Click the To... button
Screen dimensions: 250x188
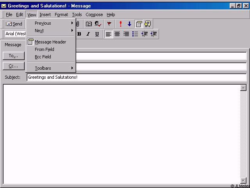point(14,56)
